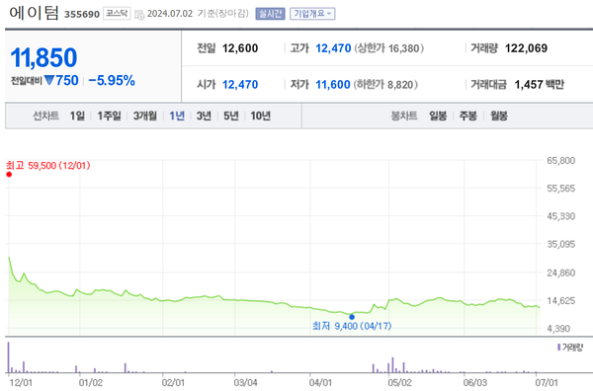
Task: Click the 전일 value 12,600
Action: coord(240,48)
